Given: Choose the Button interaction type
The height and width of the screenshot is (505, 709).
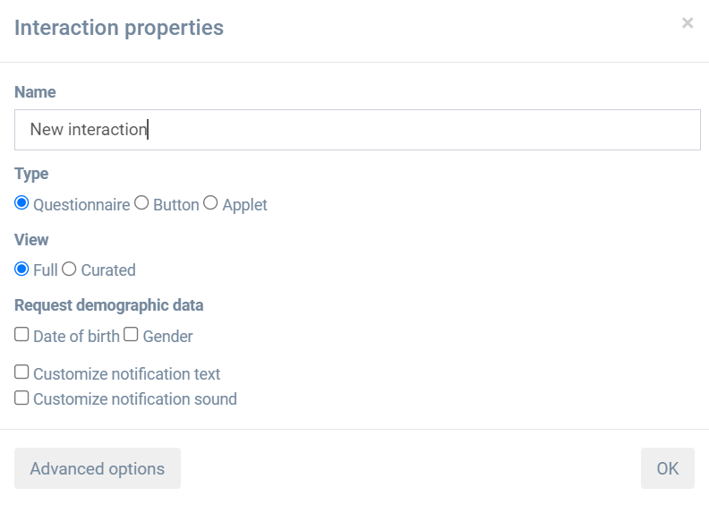Looking at the screenshot, I should tap(141, 203).
